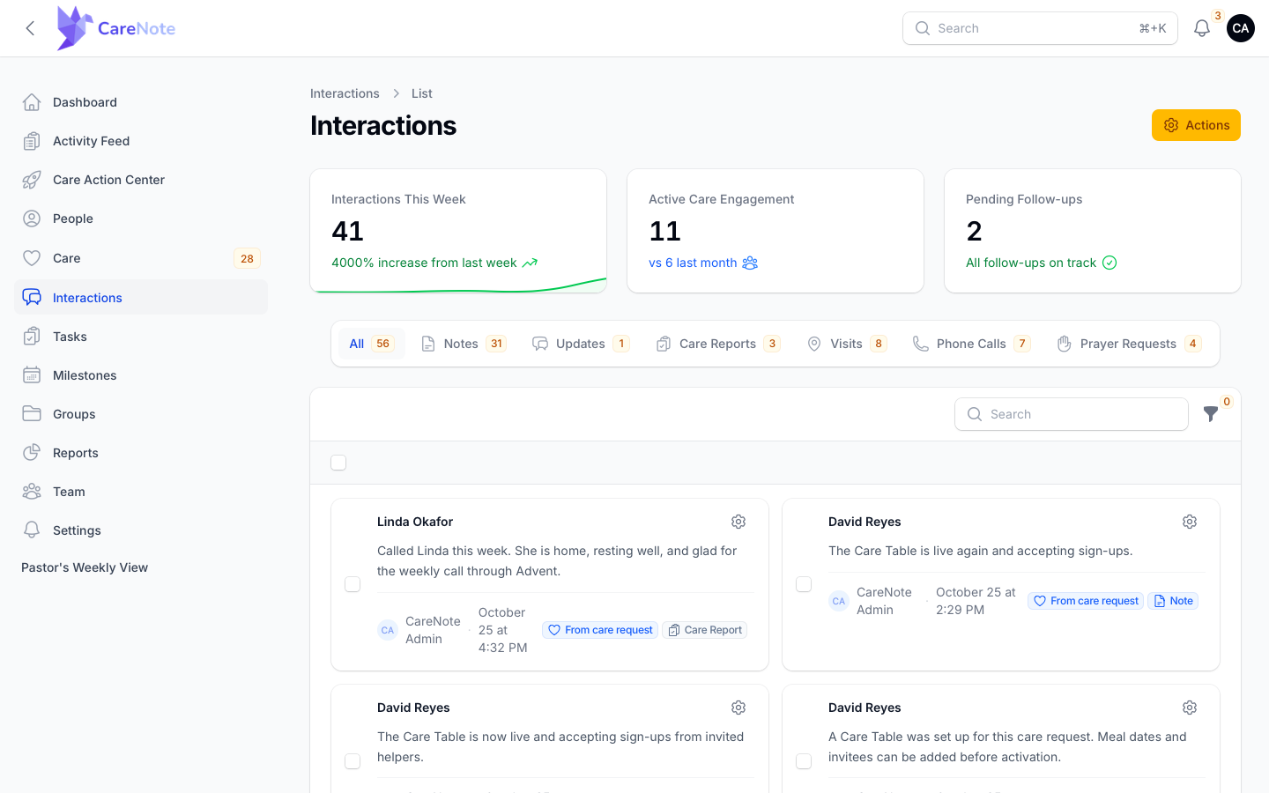Select the All interactions tab

371,344
